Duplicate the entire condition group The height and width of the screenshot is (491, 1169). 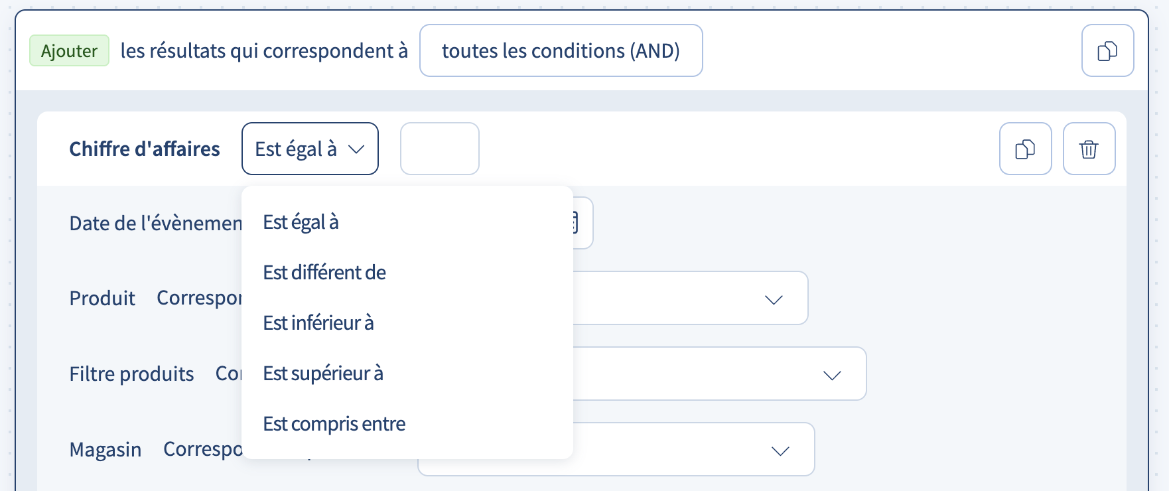1107,50
